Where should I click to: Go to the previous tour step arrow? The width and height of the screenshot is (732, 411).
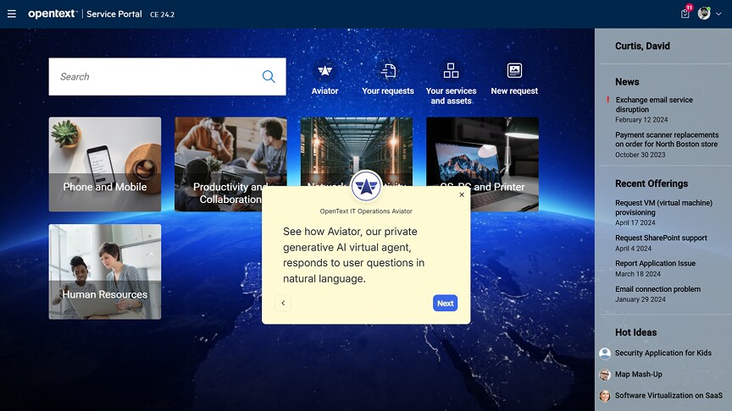pyautogui.click(x=283, y=303)
